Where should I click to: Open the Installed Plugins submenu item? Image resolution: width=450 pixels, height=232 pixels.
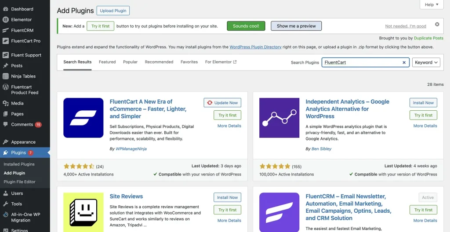19,164
